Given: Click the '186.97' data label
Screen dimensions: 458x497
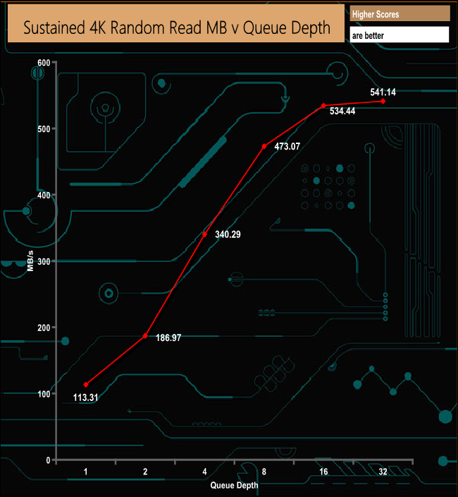Looking at the screenshot, I should tap(168, 337).
